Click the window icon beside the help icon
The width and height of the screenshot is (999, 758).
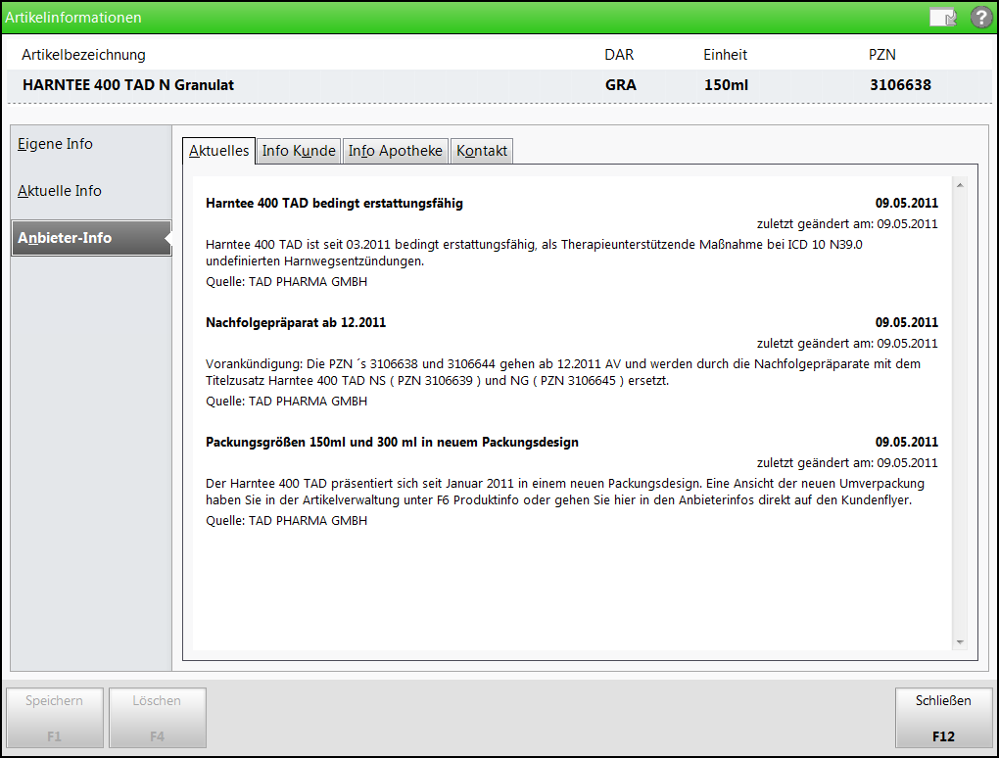(x=942, y=18)
